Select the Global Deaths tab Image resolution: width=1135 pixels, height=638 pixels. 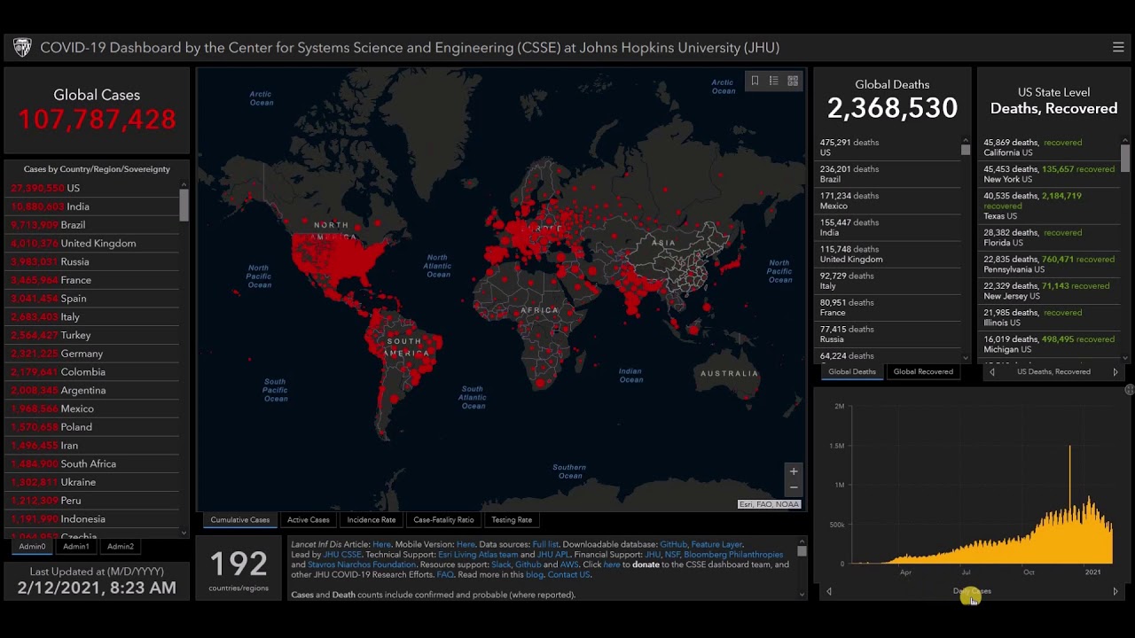[852, 372]
